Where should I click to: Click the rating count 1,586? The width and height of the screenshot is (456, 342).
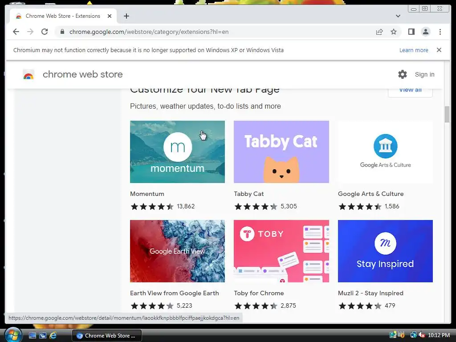click(392, 207)
